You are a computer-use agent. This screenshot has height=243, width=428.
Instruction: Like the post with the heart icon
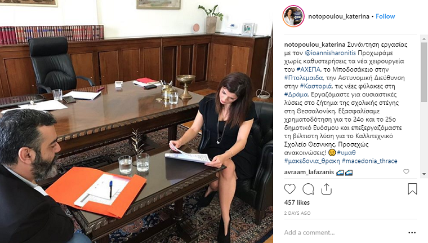[x=289, y=189]
